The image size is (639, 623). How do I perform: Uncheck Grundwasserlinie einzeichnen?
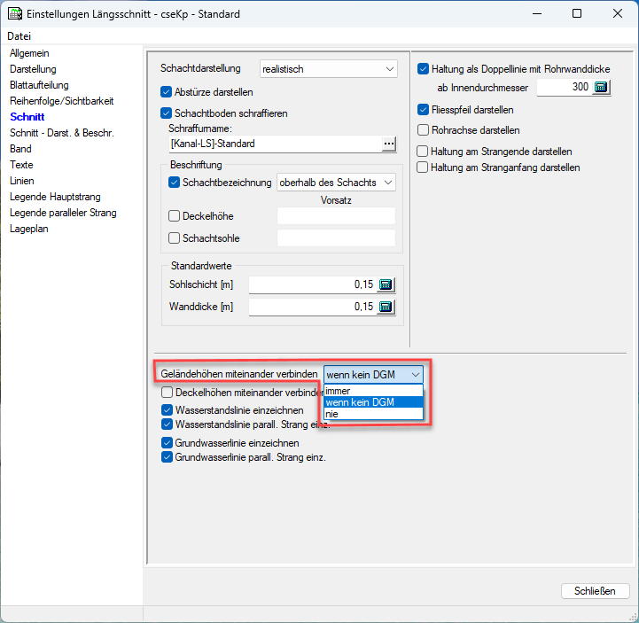167,442
